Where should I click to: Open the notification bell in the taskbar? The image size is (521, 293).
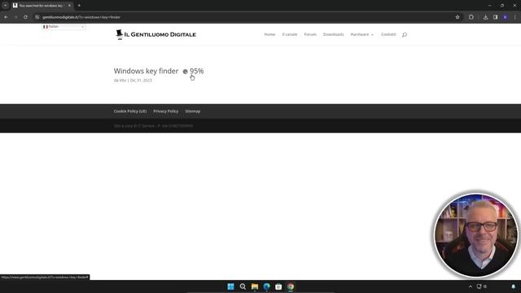tap(513, 286)
